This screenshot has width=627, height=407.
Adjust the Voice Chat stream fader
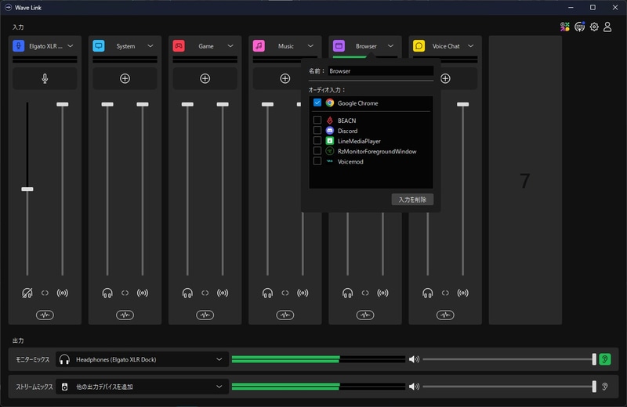462,104
